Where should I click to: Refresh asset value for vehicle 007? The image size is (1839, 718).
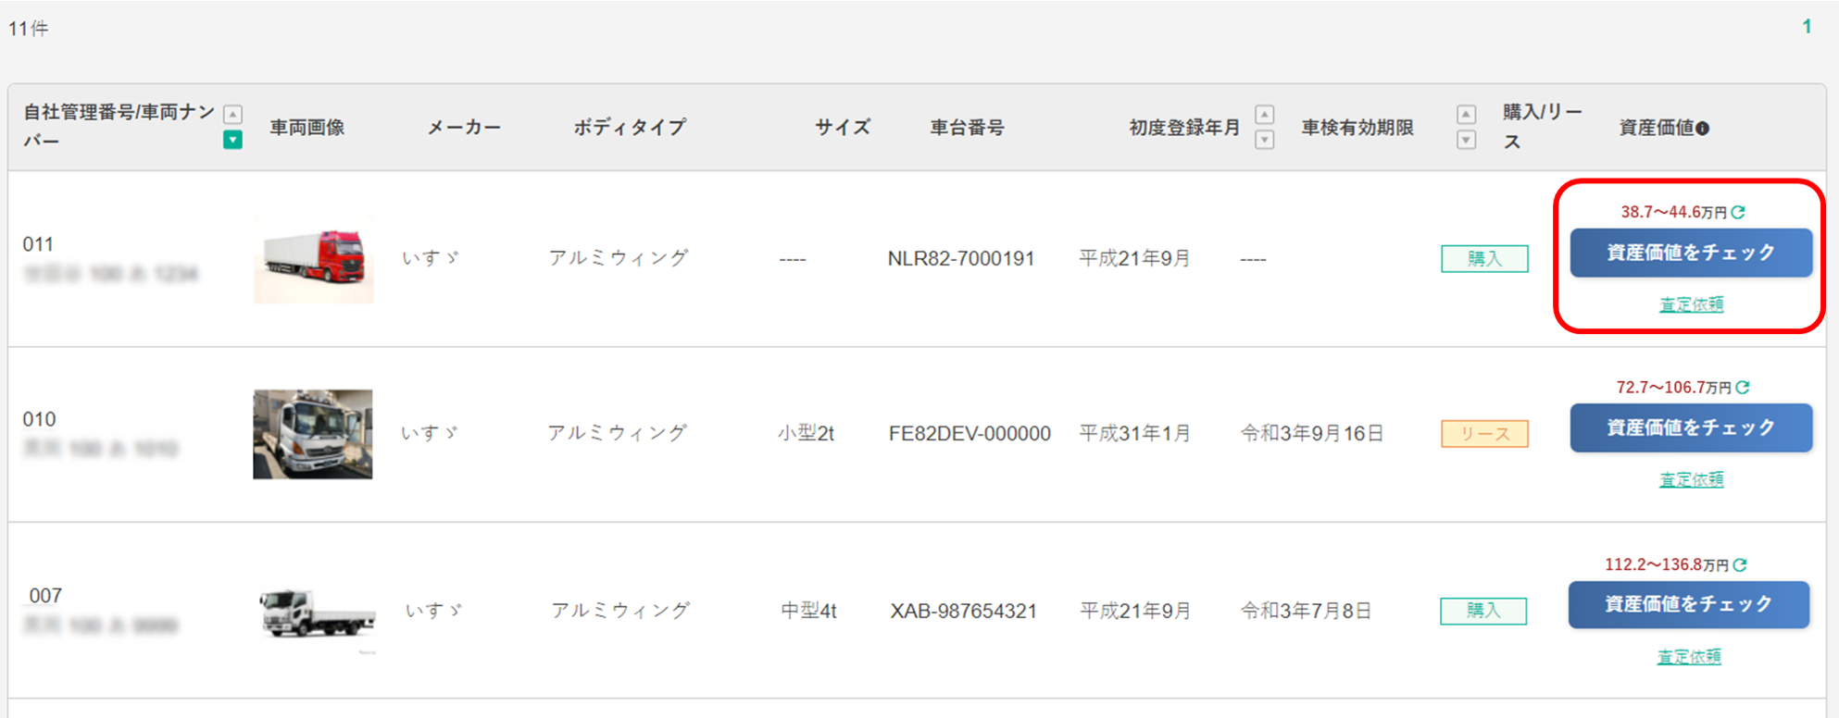pos(1740,564)
